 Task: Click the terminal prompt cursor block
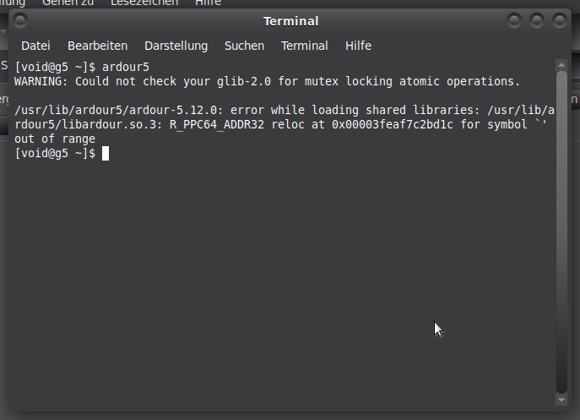[x=106, y=153]
